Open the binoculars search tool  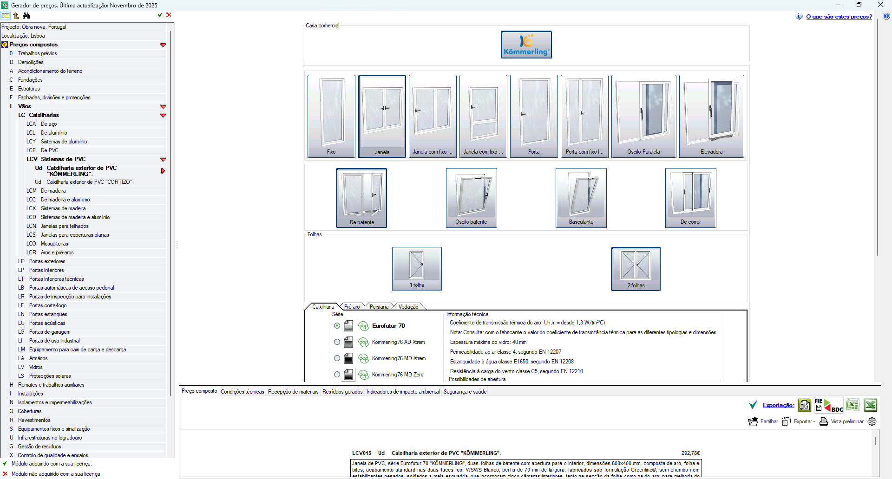tap(26, 15)
